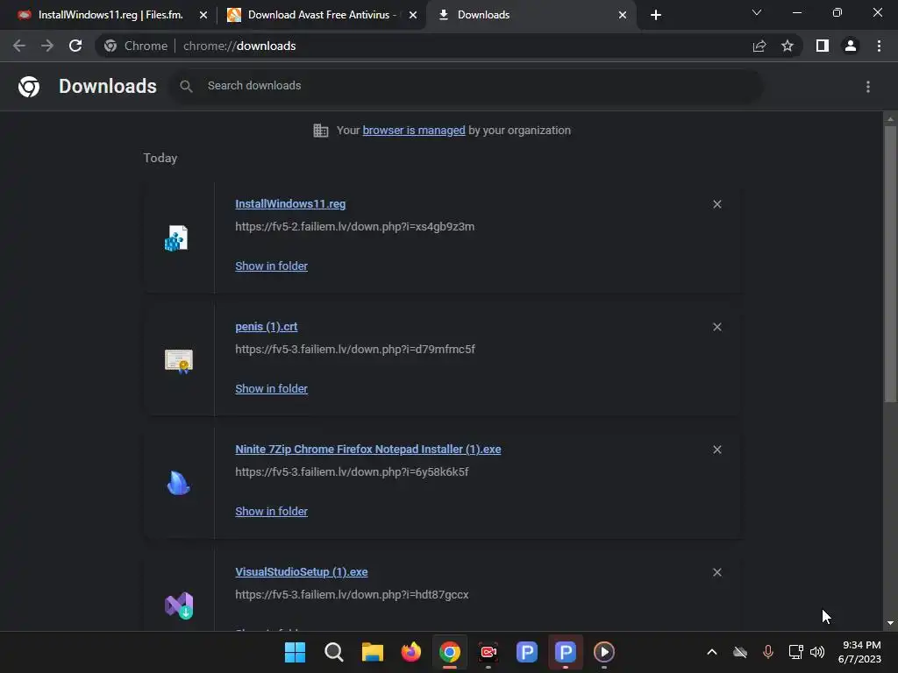Launch Firefox from the taskbar
898x673 pixels.
point(410,652)
